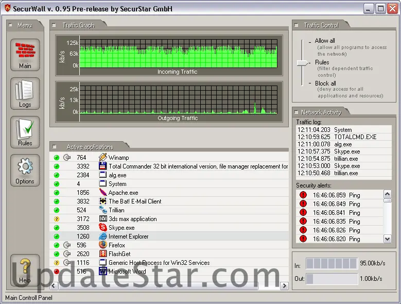Screen dimensions: 401x304
Task: Click the alg.exe window icon
Action: pos(103,175)
